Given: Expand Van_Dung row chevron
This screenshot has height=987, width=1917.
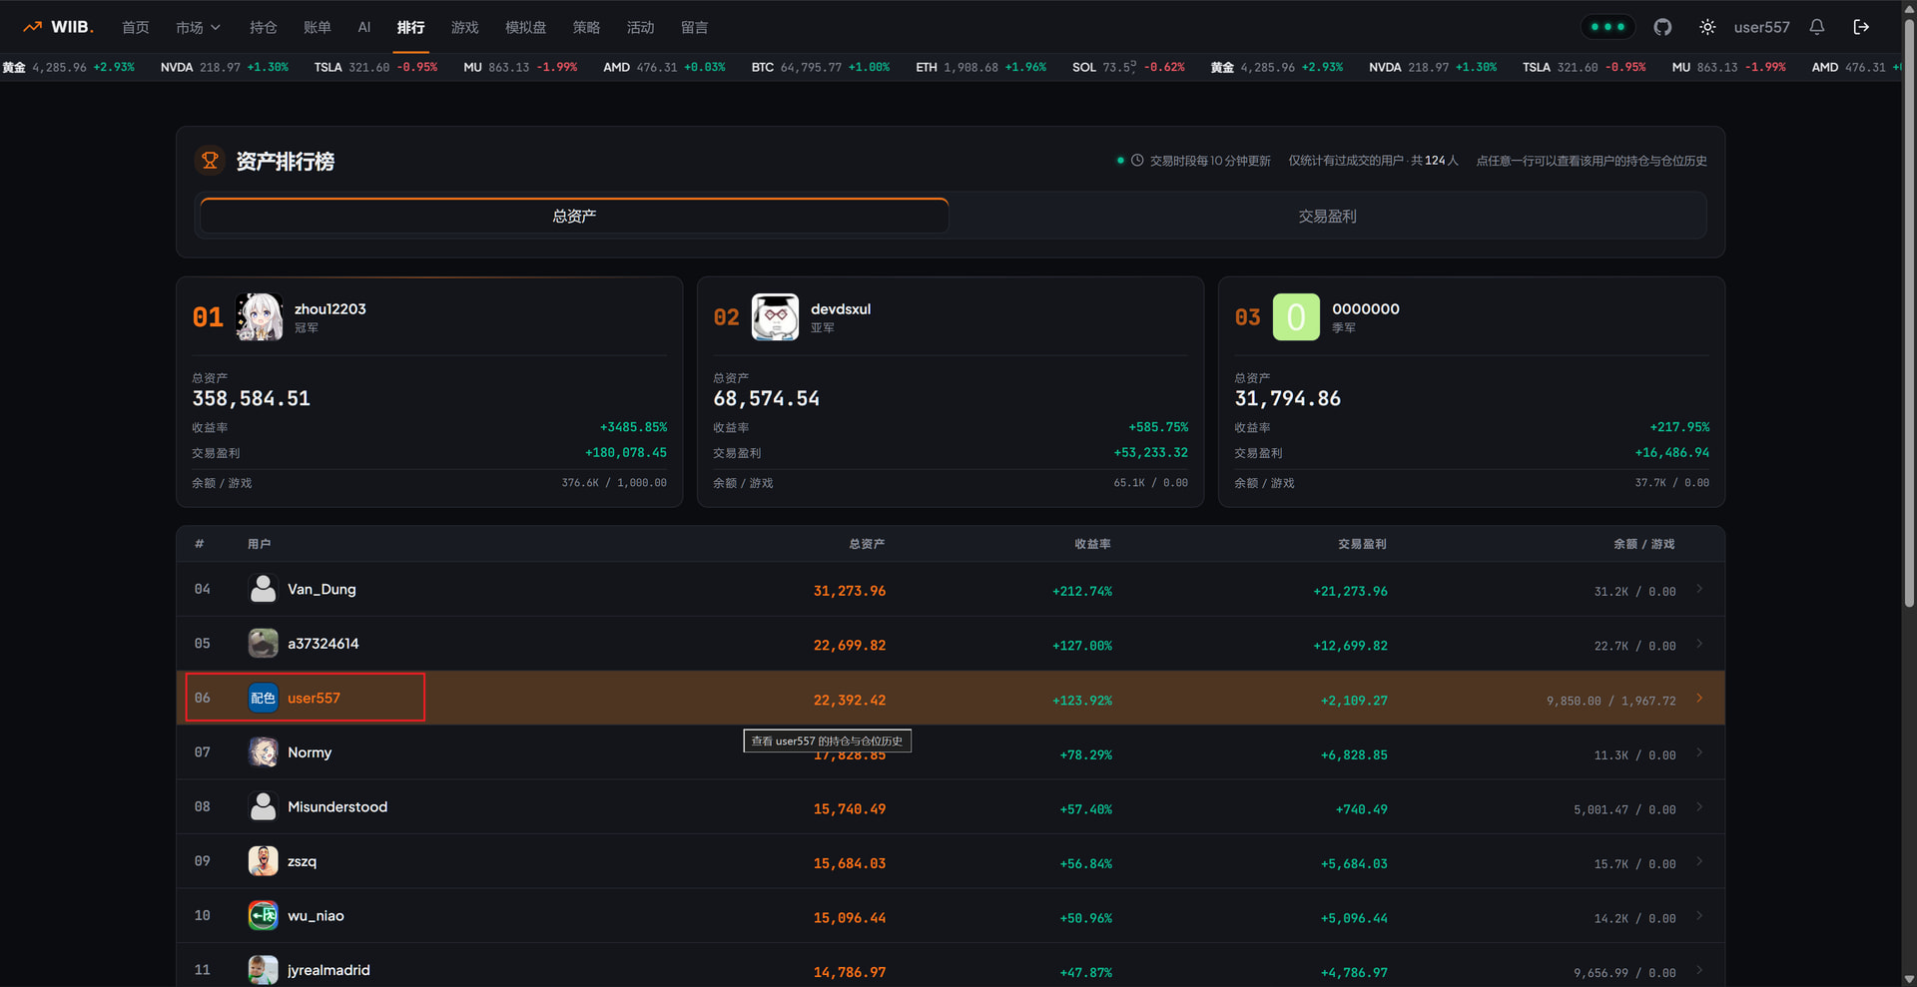Looking at the screenshot, I should [1699, 589].
